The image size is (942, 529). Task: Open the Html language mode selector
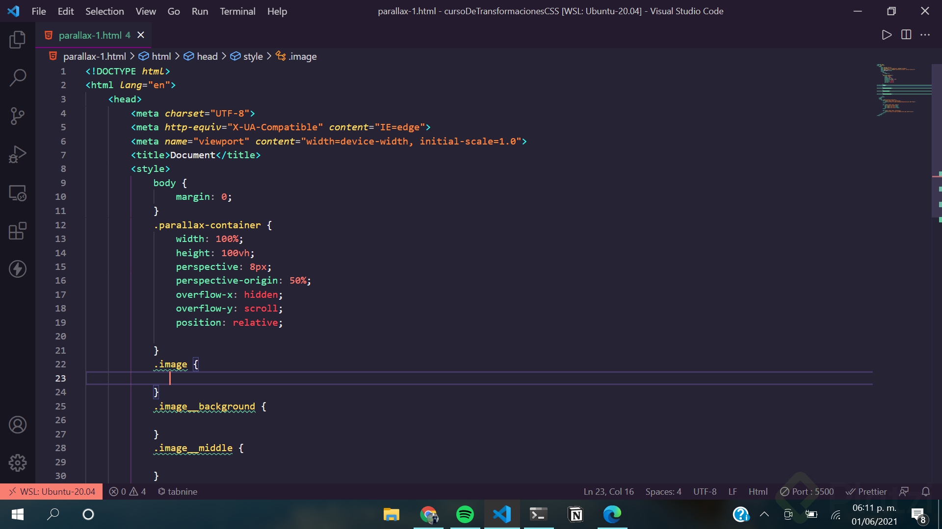(758, 491)
